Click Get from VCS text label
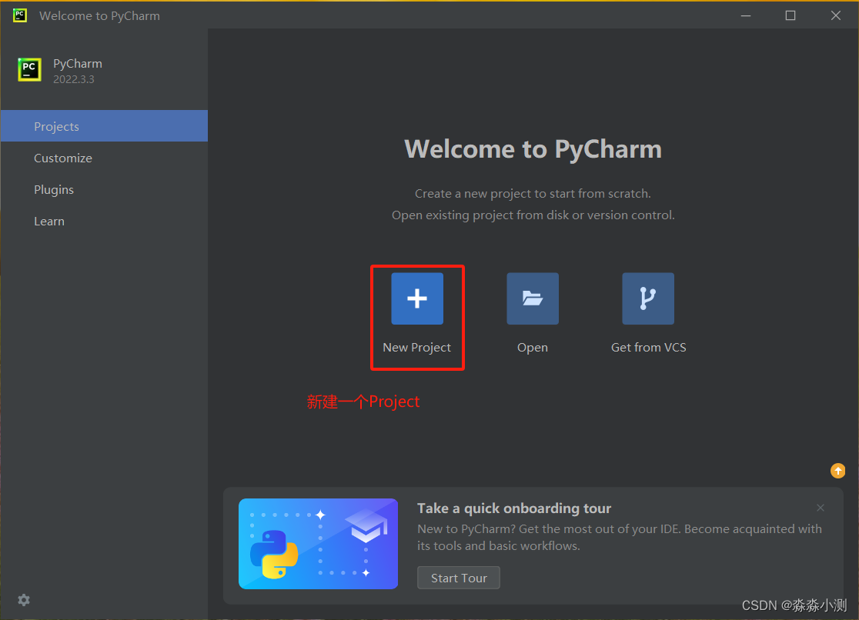 tap(648, 347)
